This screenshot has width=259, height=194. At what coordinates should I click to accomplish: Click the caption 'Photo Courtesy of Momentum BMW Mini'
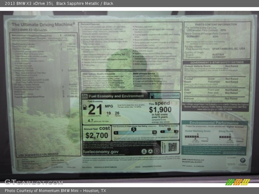point(42,191)
